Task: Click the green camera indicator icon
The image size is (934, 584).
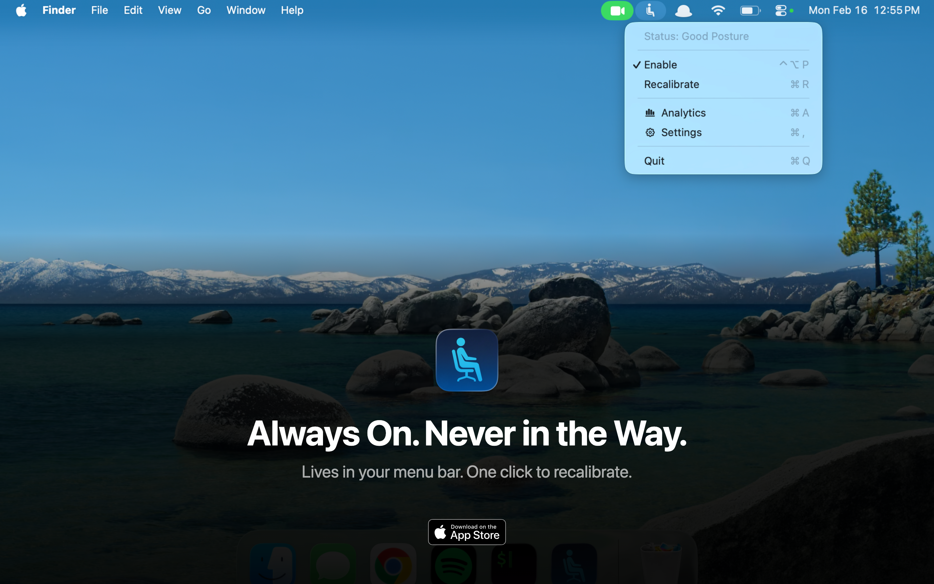Action: (617, 10)
